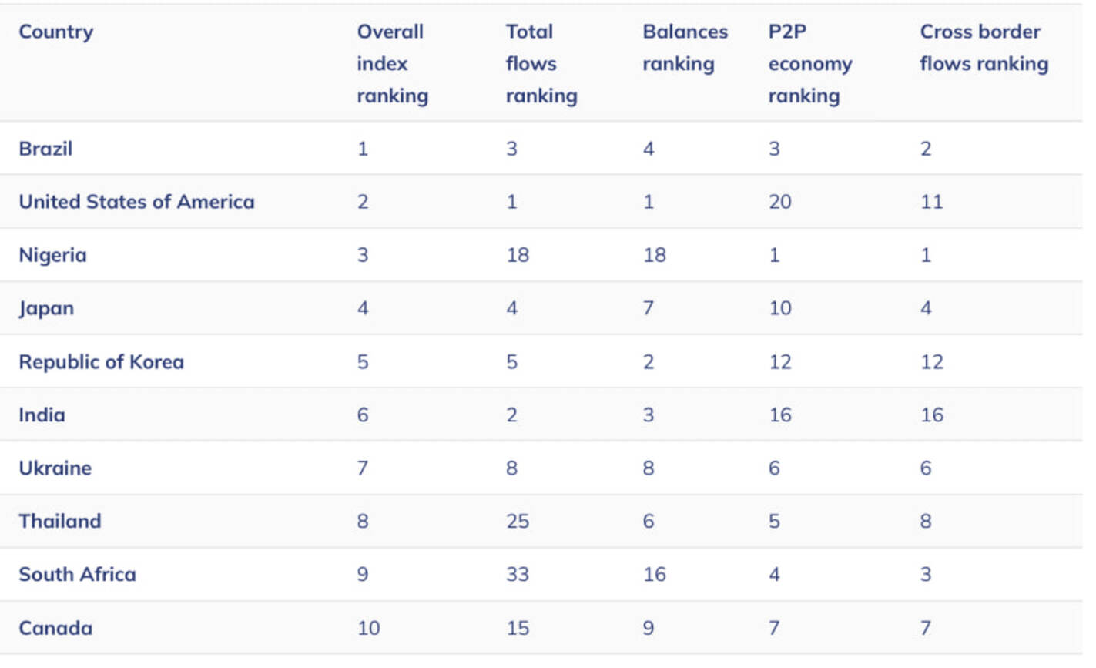Viewport: 1096px width, 668px height.
Task: Select the Balances ranking column header
Action: (685, 48)
